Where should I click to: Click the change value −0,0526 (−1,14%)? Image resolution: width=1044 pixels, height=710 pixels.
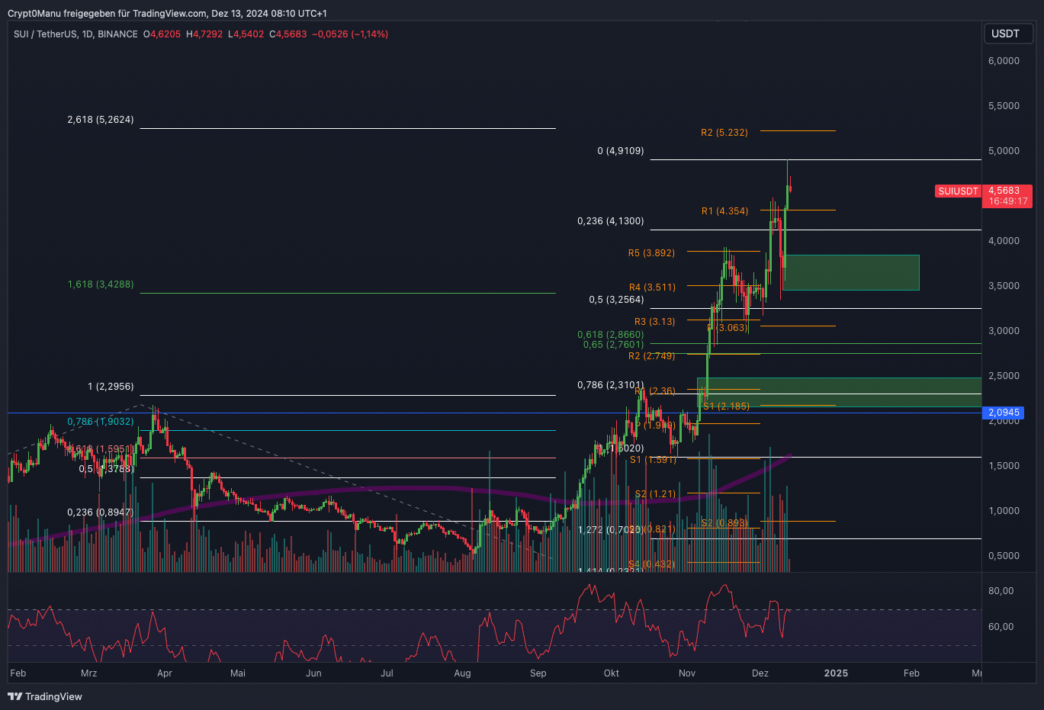[350, 34]
